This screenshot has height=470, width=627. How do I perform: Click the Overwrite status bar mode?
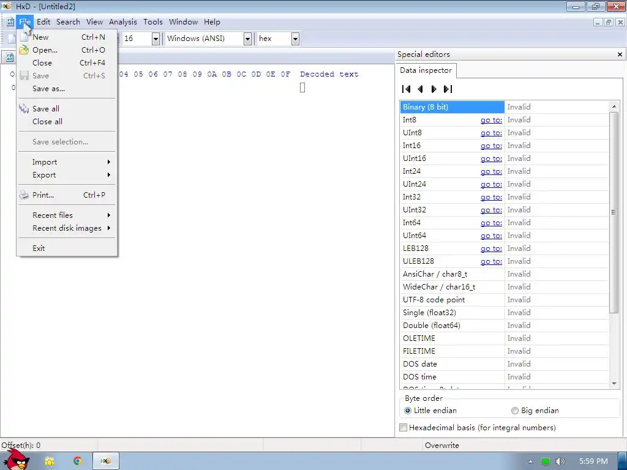[x=442, y=446]
